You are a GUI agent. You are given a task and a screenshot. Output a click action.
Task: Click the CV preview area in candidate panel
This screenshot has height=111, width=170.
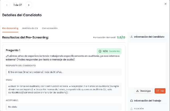(147, 65)
